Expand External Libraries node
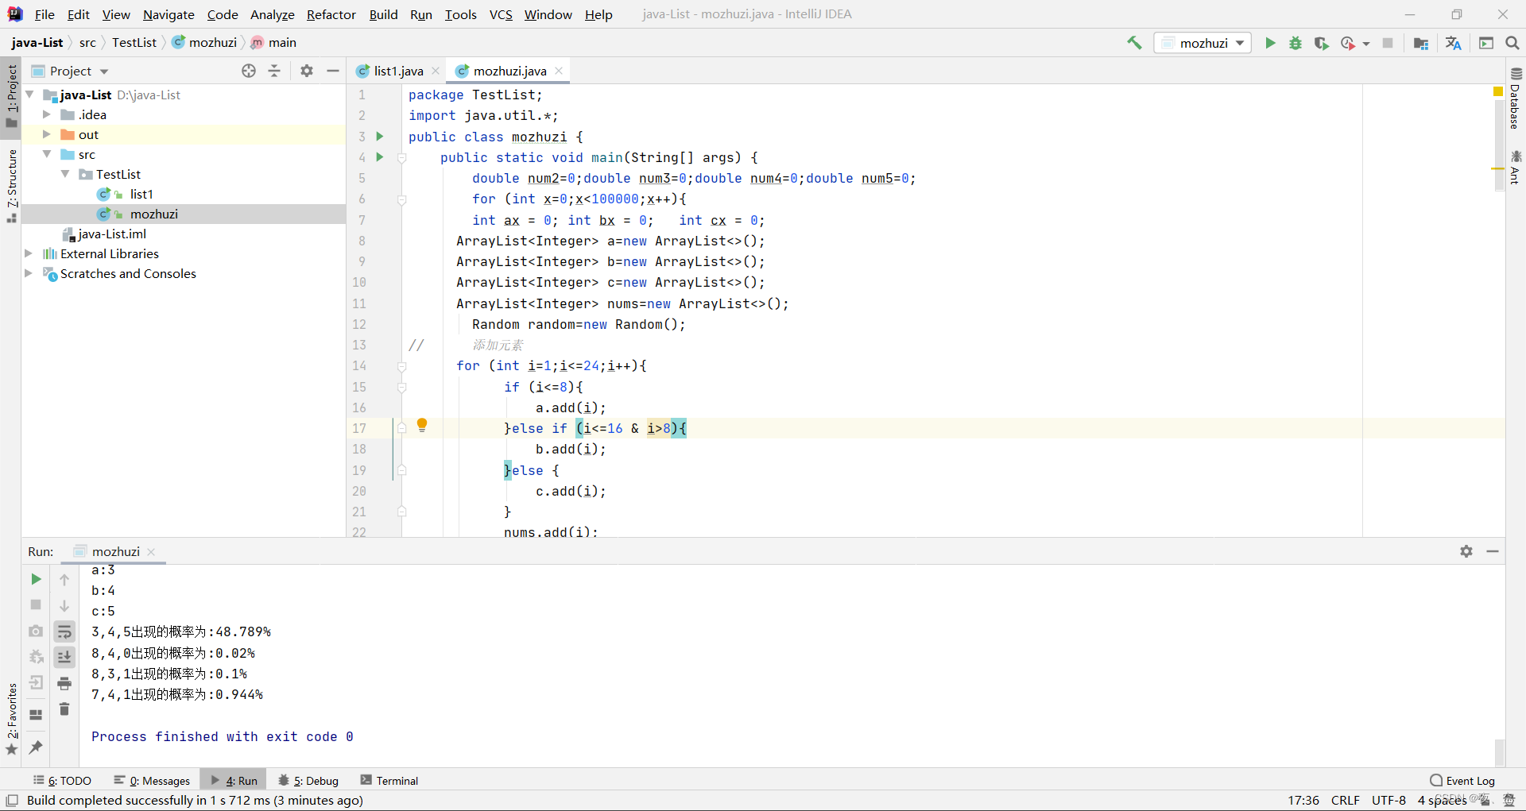Viewport: 1526px width, 811px height. [x=29, y=253]
